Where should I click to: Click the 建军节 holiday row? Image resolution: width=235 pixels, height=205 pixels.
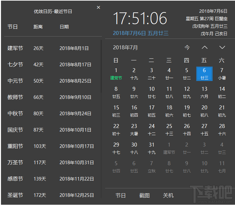(50, 48)
